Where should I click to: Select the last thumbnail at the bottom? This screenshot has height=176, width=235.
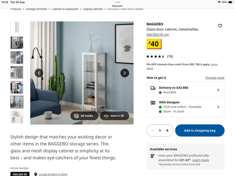(x=17, y=117)
